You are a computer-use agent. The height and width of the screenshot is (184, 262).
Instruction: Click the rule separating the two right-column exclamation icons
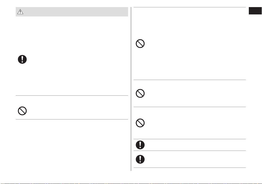(x=190, y=151)
